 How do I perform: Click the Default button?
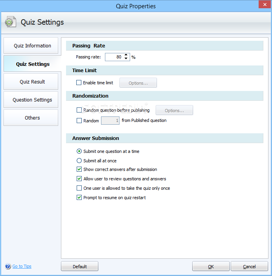pyautogui.click(x=80, y=266)
